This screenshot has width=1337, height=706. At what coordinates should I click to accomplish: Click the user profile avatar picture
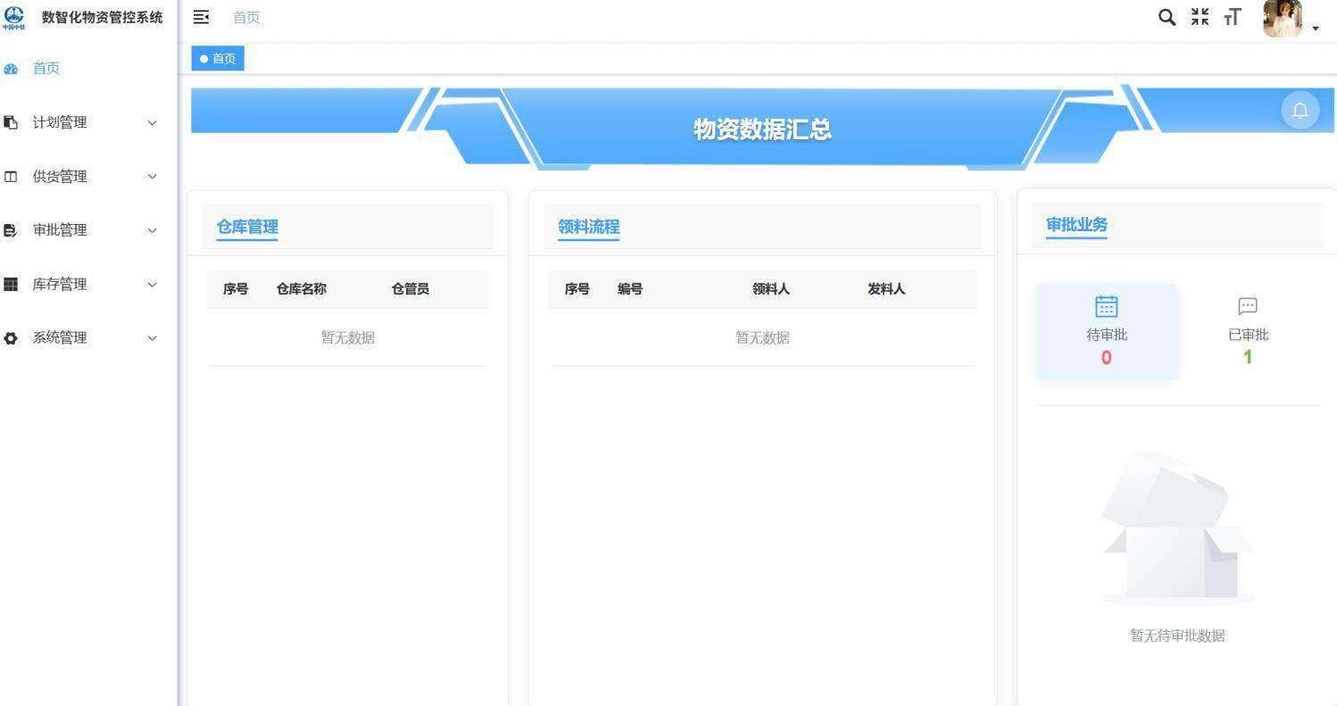pyautogui.click(x=1283, y=17)
